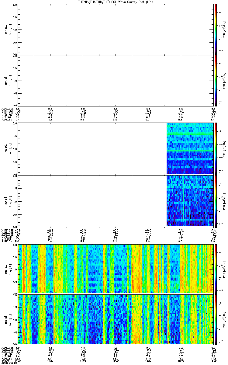Click the THE frequency axis label of the bottom panel
This screenshot has height=365, width=228.
click(x=10, y=319)
